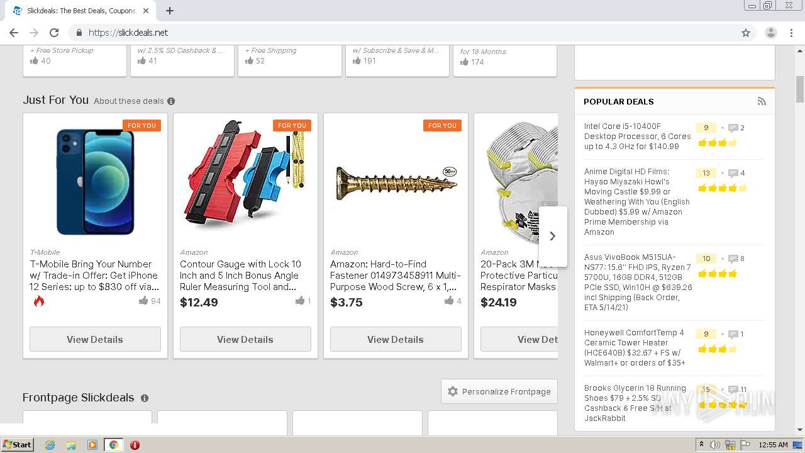This screenshot has height=453, width=805.
Task: Open the Hayao Miyazaki anime films deal link
Action: (637, 202)
